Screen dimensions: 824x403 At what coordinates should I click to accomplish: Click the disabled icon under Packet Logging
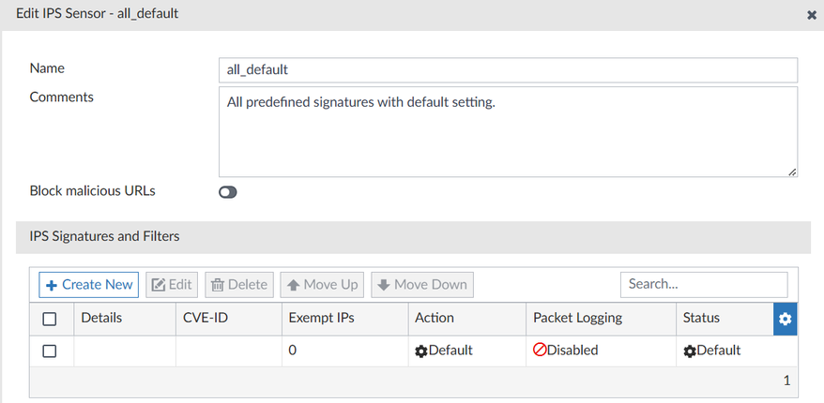click(540, 351)
